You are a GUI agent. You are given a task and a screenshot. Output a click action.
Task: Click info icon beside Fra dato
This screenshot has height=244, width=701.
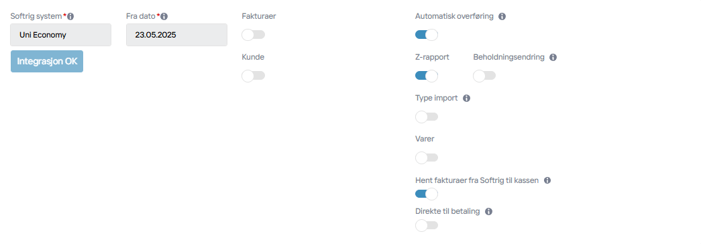tap(164, 17)
